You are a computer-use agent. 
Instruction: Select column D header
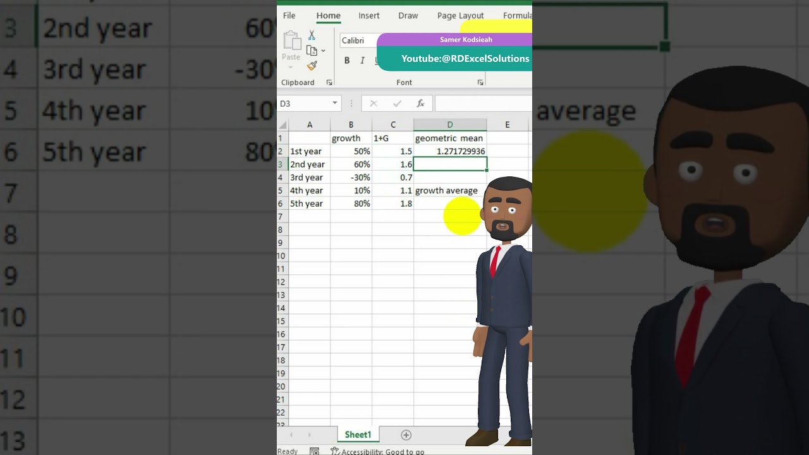tap(450, 125)
